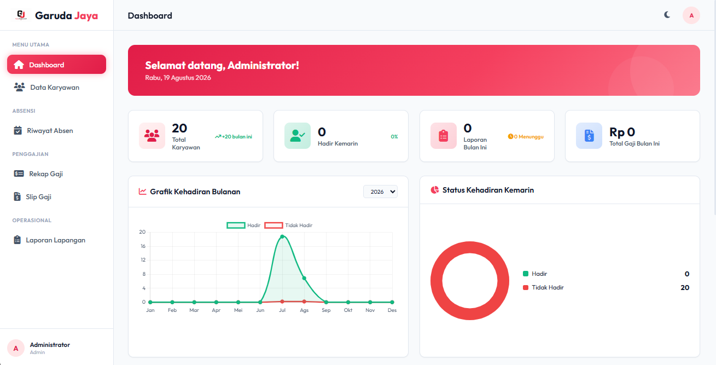Open Riwayat Absen from the sidebar
716x365 pixels.
pos(56,131)
